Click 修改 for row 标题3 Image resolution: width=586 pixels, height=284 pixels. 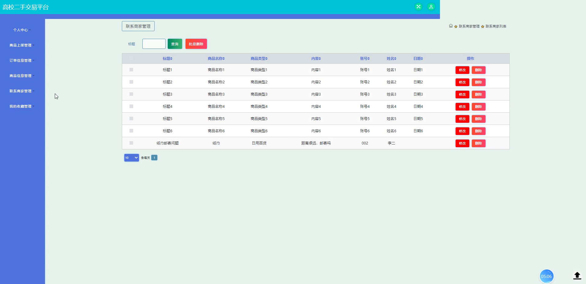click(462, 94)
